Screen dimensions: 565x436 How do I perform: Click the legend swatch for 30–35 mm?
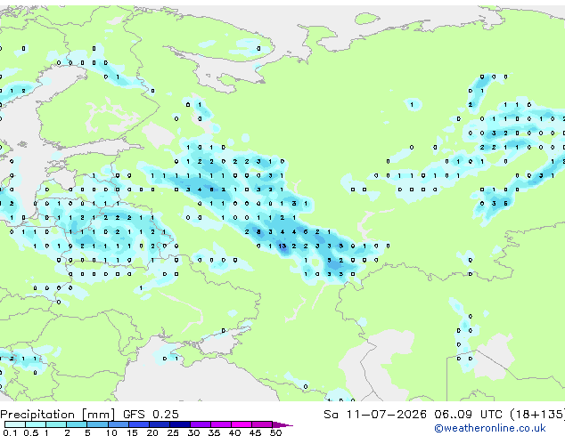tap(200, 424)
